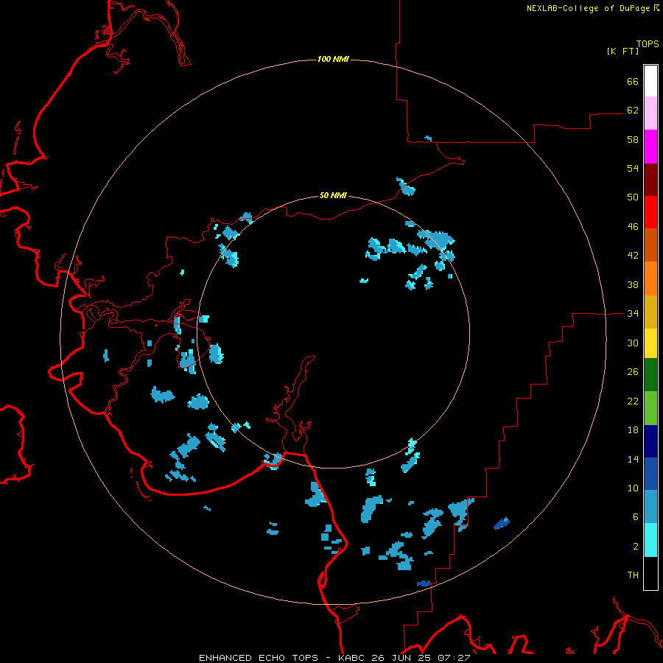Click the '42' legend value
The height and width of the screenshot is (663, 663).
click(633, 256)
